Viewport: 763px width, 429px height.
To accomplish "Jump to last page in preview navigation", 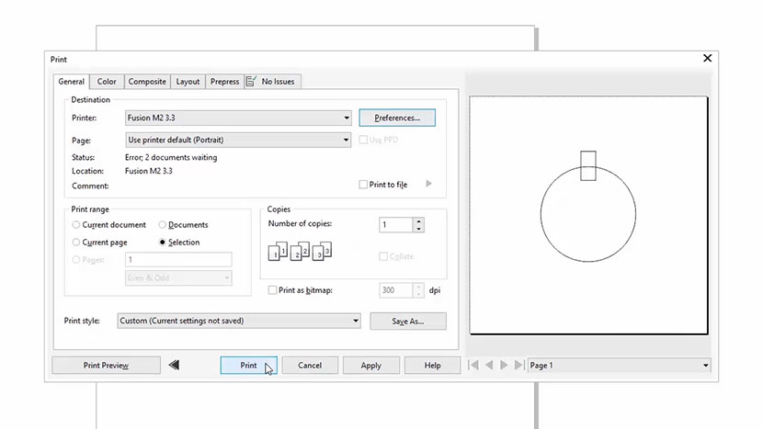I will pyautogui.click(x=518, y=366).
